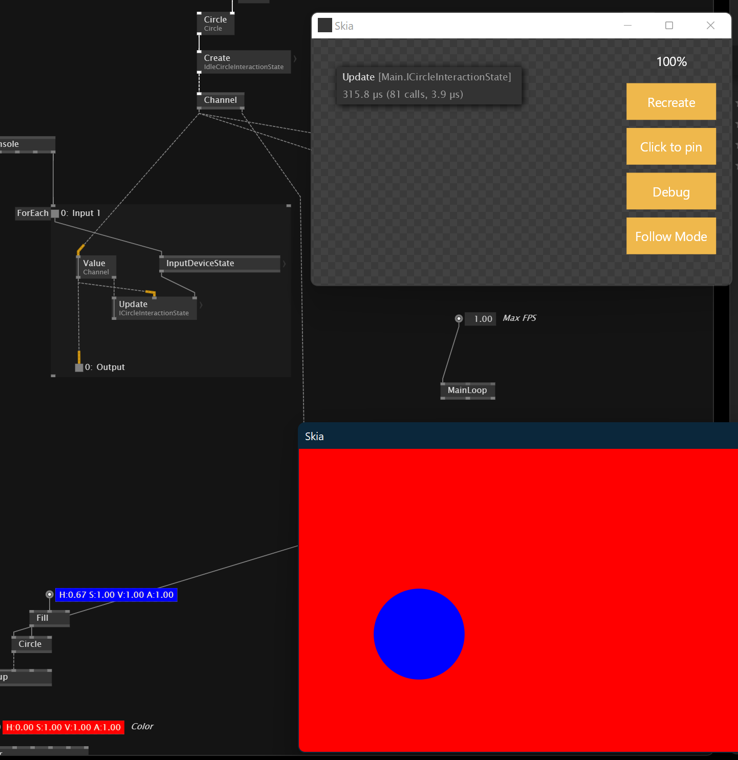Select the Circle node near Fill
738x760 pixels.
click(x=32, y=644)
